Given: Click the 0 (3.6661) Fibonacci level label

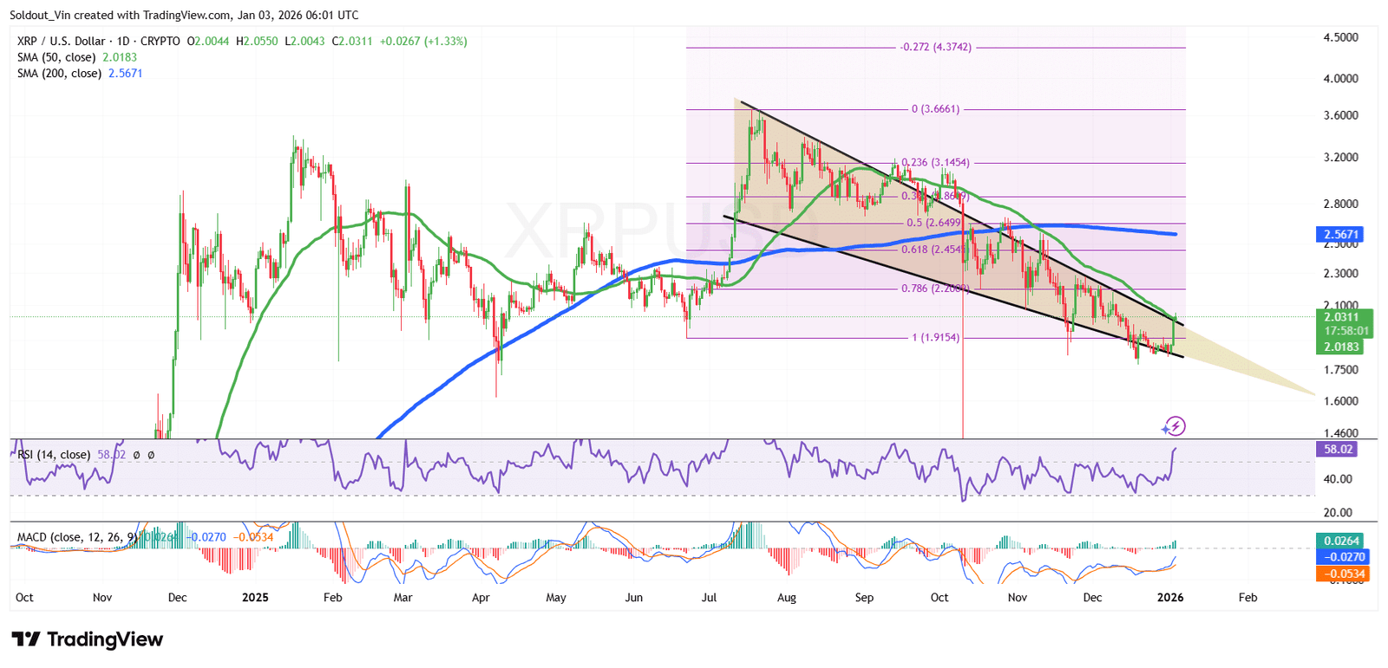Looking at the screenshot, I should [x=935, y=110].
